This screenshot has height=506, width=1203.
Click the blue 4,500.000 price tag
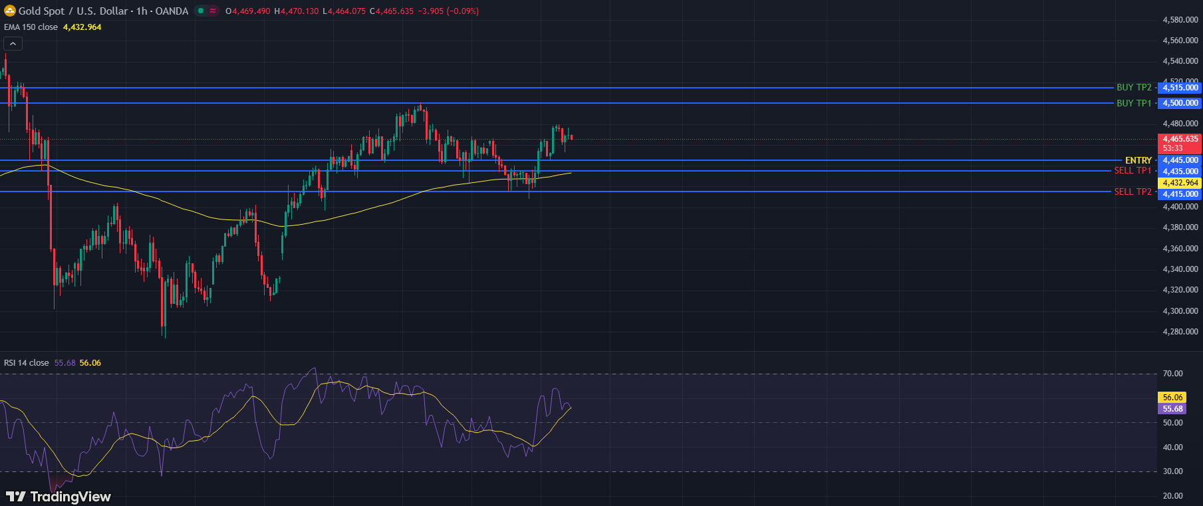pos(1180,103)
